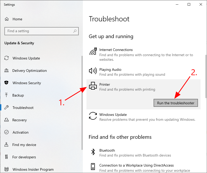The image size is (207, 173).
Task: Open the Windows Update sidebar entry
Action: click(26, 58)
